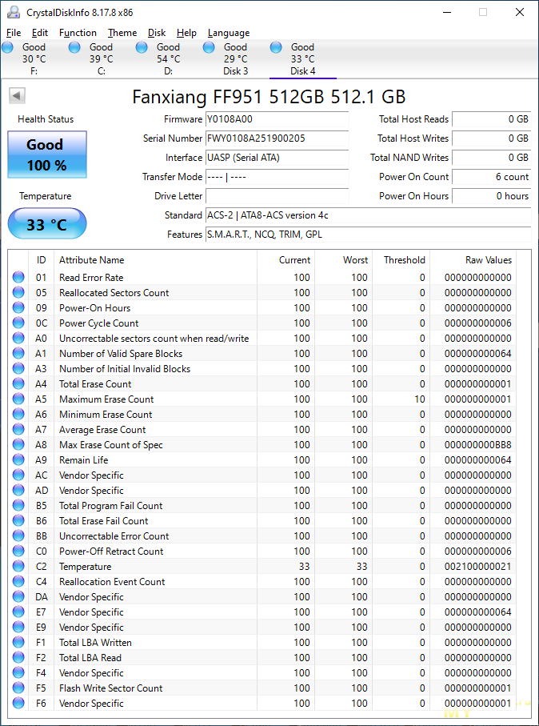
Task: Click the Total Host Reads value
Action: (x=491, y=119)
